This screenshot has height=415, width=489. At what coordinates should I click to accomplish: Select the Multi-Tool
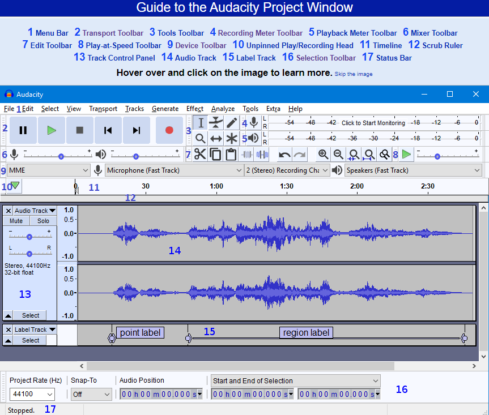232,138
